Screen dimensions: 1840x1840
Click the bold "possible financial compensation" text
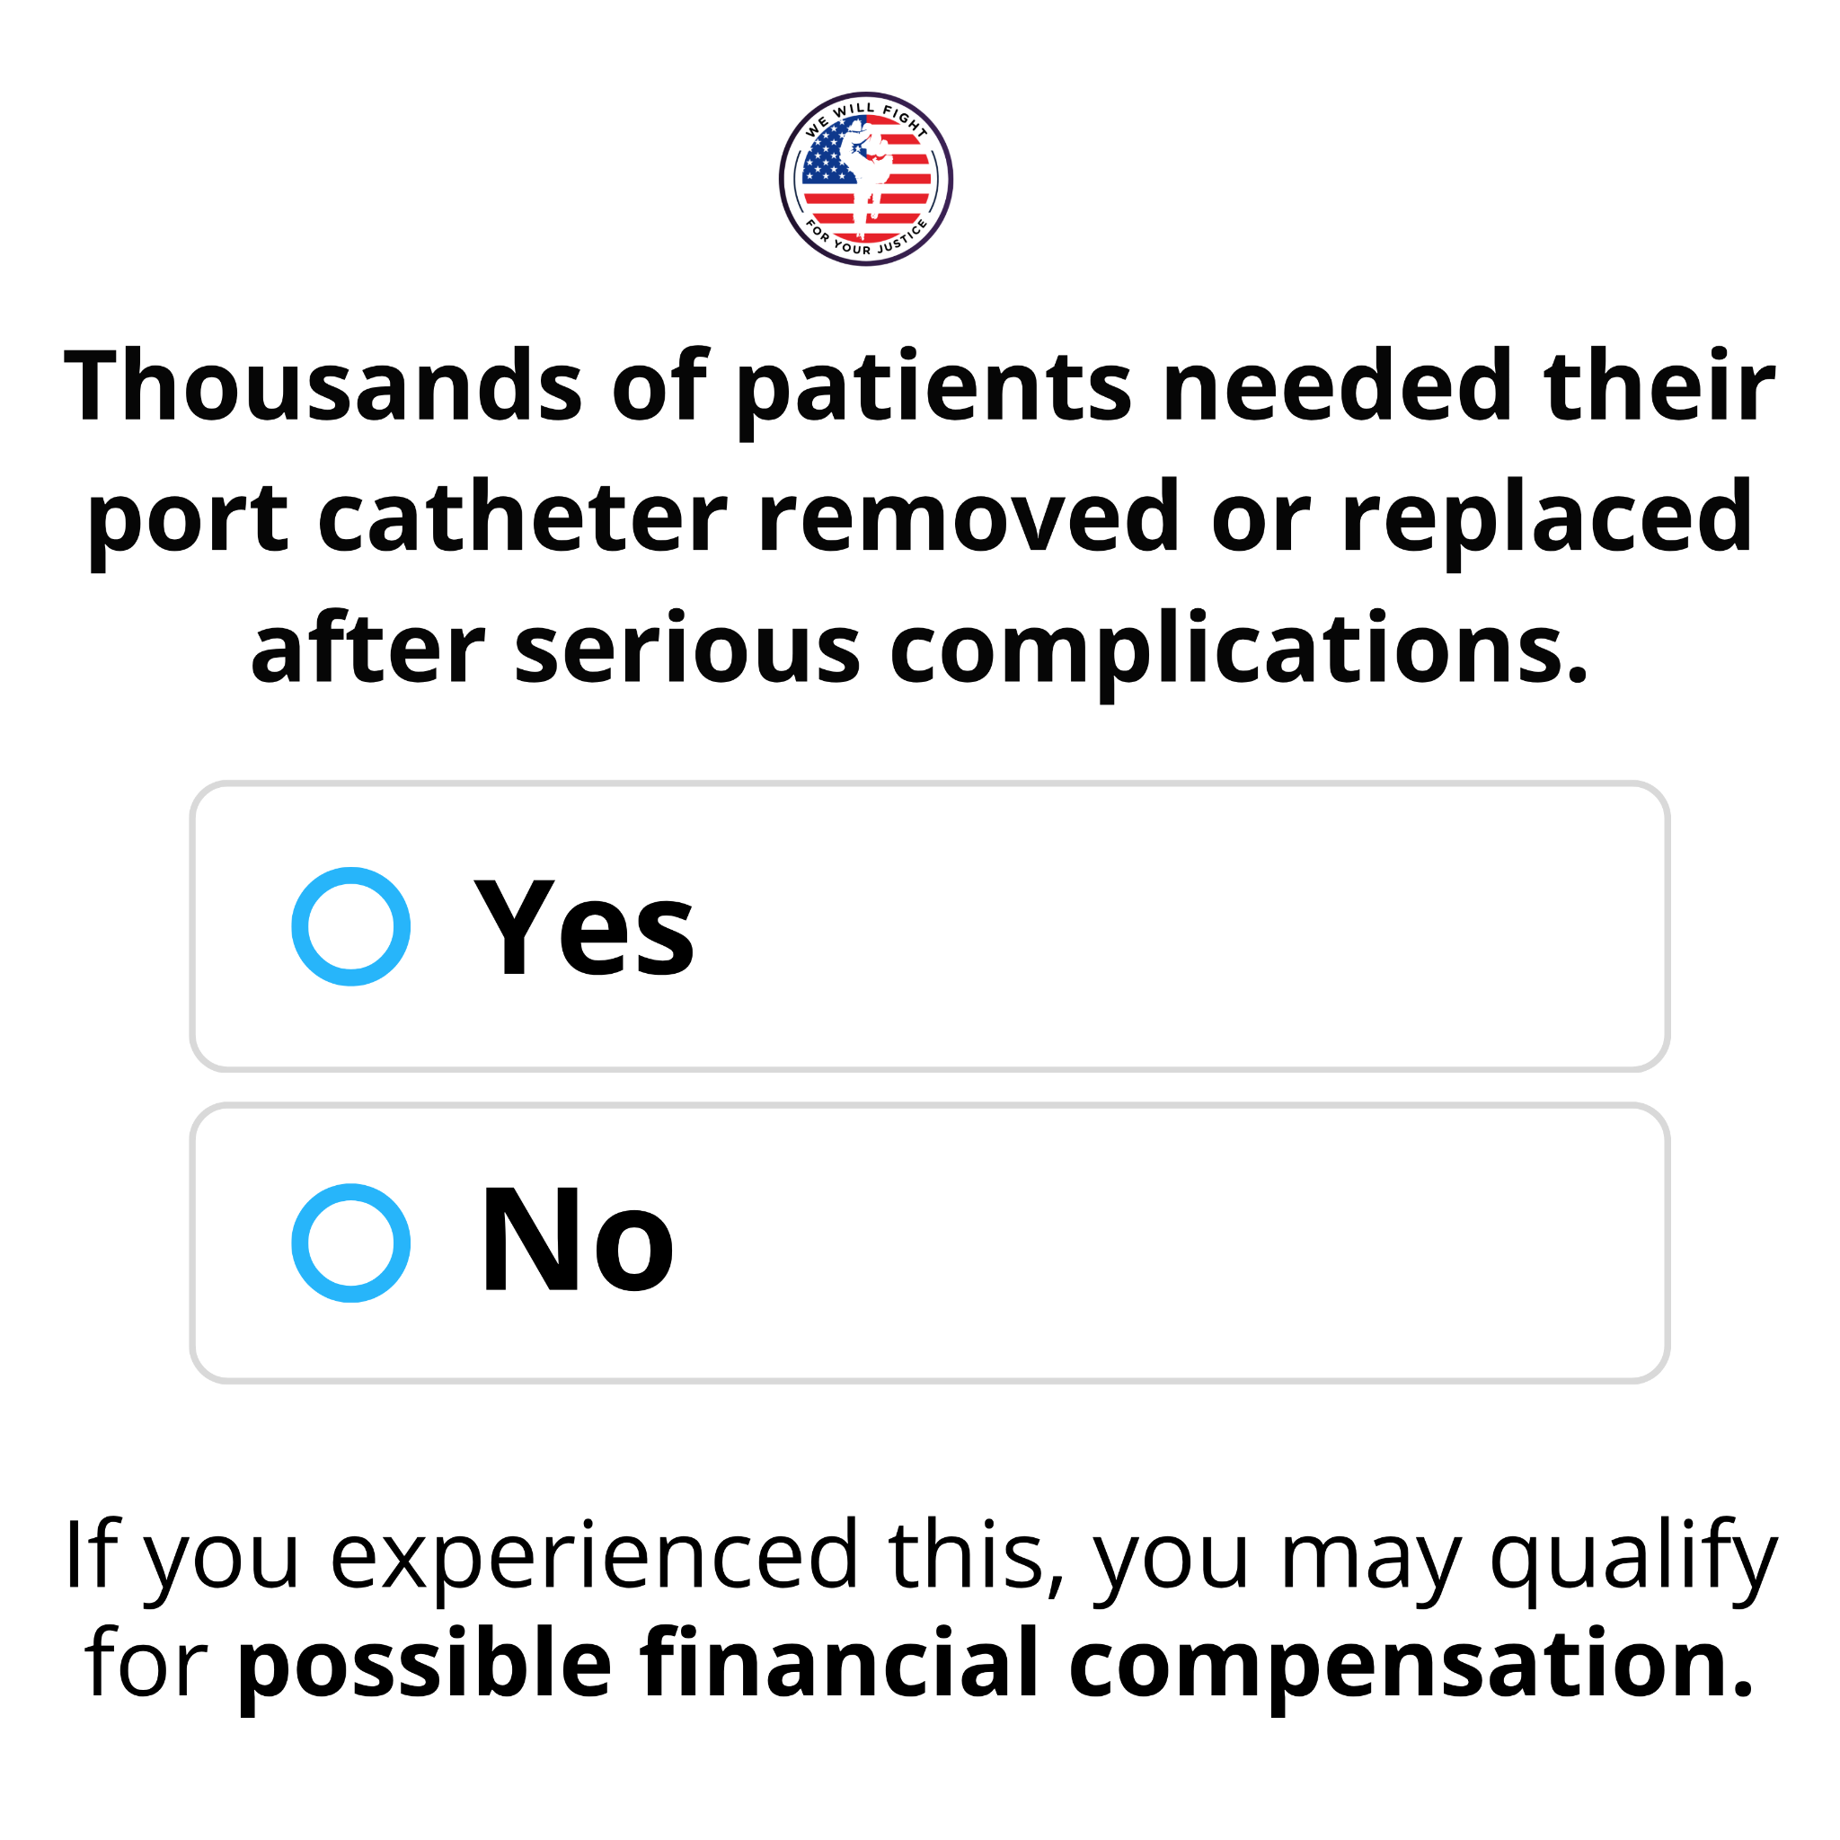tap(995, 1666)
